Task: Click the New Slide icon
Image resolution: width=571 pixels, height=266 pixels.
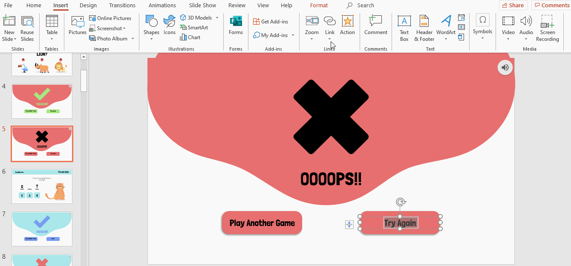Action: [x=9, y=22]
